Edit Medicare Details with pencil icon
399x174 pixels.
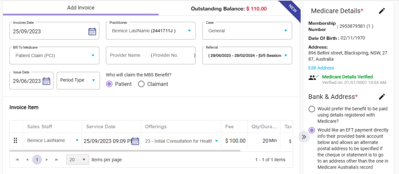point(382,11)
